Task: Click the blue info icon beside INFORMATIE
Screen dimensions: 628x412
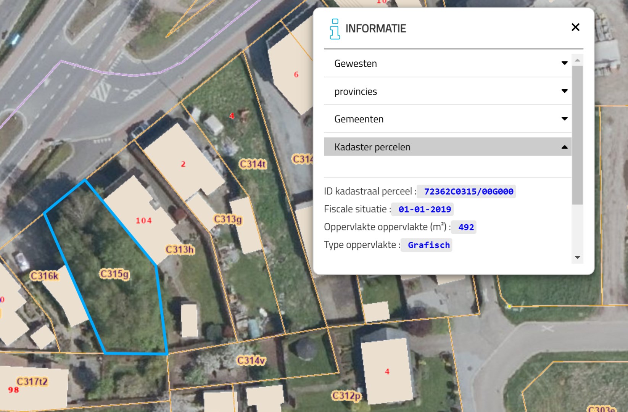Action: point(335,29)
